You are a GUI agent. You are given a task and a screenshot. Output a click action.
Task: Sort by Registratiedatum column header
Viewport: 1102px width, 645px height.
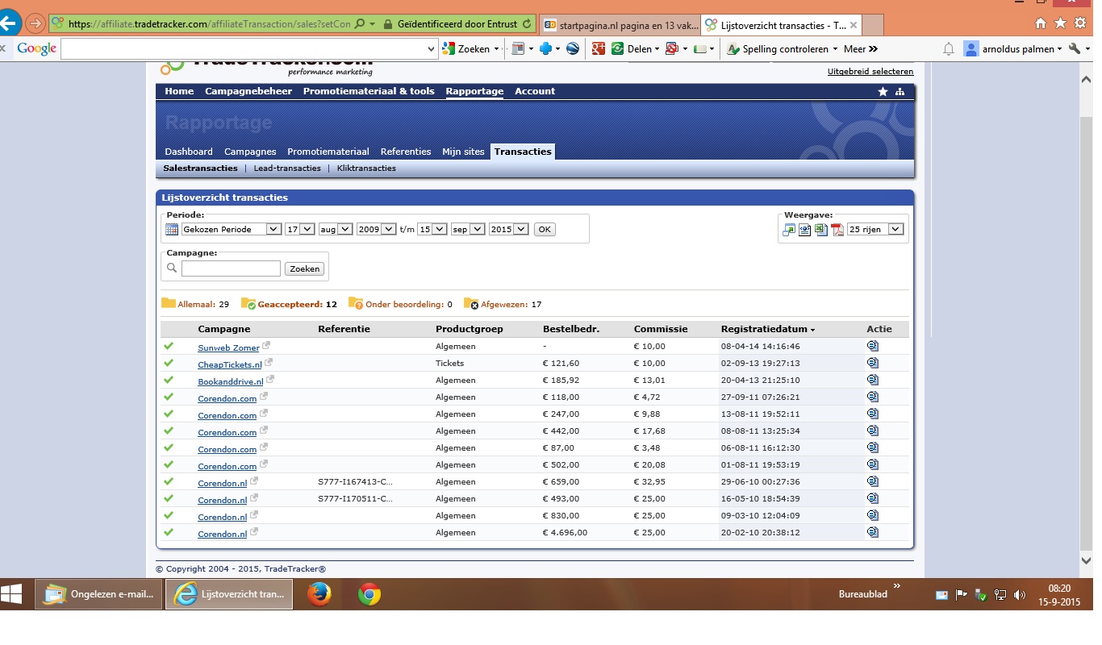coord(767,329)
